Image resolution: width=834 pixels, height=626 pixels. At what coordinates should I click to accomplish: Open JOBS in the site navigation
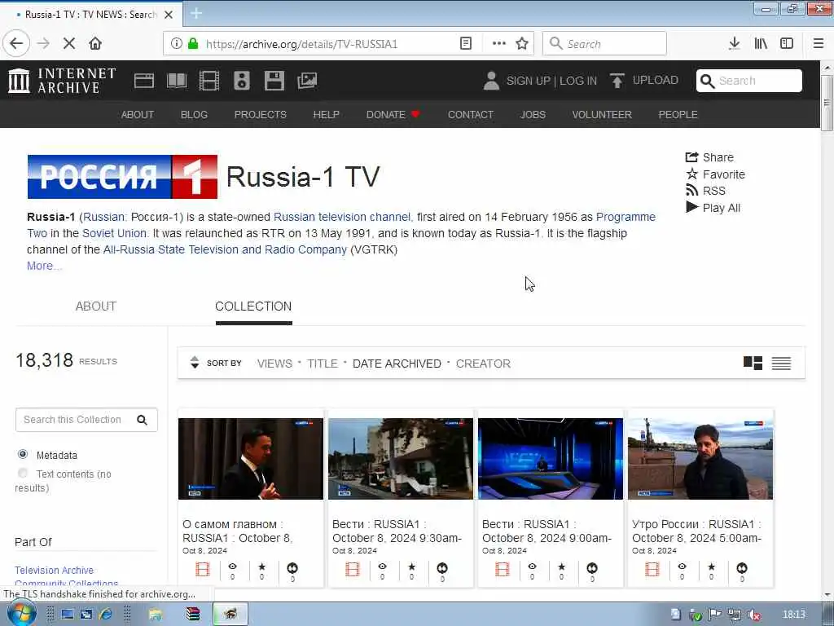[533, 114]
